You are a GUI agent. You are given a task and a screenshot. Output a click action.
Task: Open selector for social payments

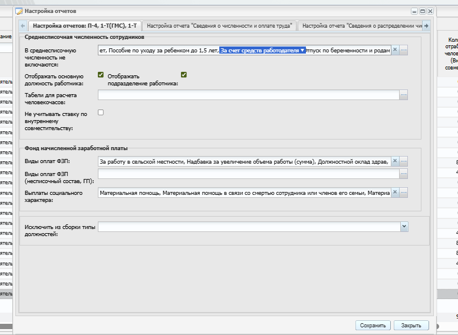(x=404, y=193)
